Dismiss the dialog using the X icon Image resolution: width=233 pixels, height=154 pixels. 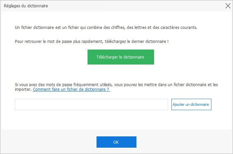pos(228,6)
